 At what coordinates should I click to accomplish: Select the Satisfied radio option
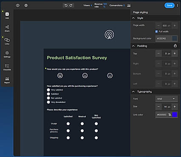coord(48,94)
